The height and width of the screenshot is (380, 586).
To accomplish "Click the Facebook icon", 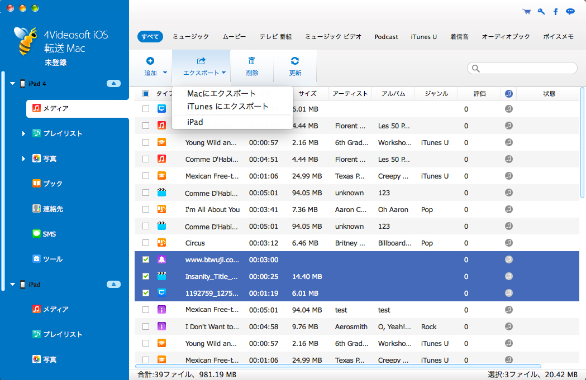I will point(555,11).
